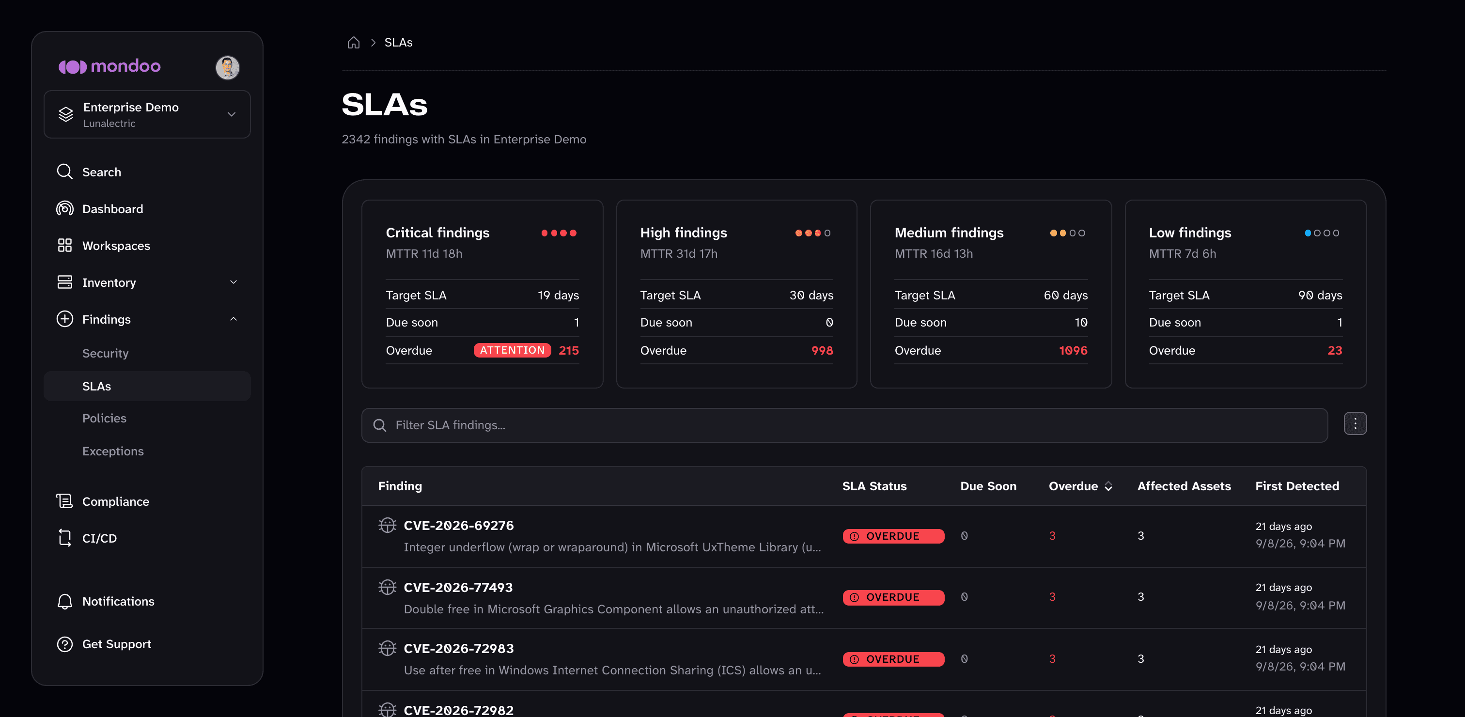Click the filter magnifier icon
The width and height of the screenshot is (1465, 717).
point(379,425)
